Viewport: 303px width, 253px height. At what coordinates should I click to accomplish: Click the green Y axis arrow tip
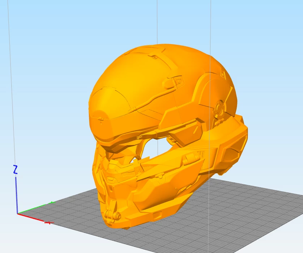[52, 203]
